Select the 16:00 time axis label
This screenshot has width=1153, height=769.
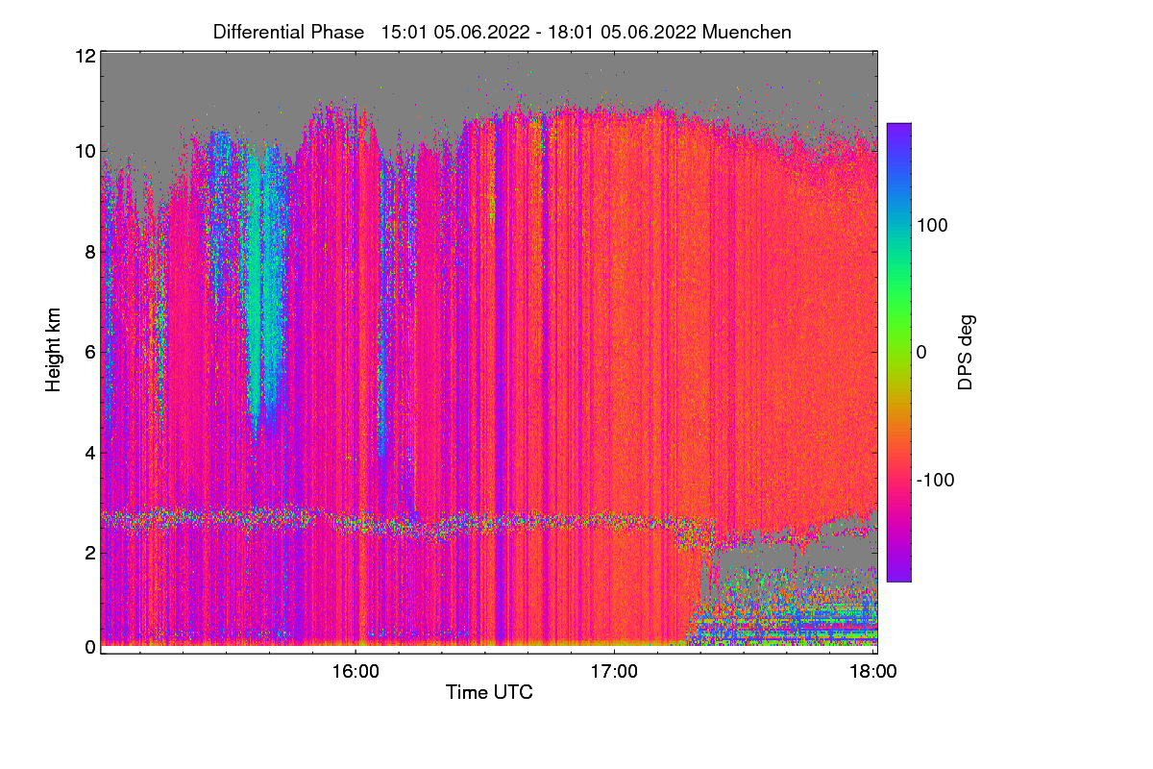356,672
